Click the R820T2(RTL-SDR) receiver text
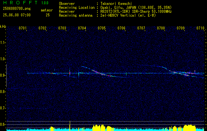Screen dimensions: 207x131 [x=136, y=11]
